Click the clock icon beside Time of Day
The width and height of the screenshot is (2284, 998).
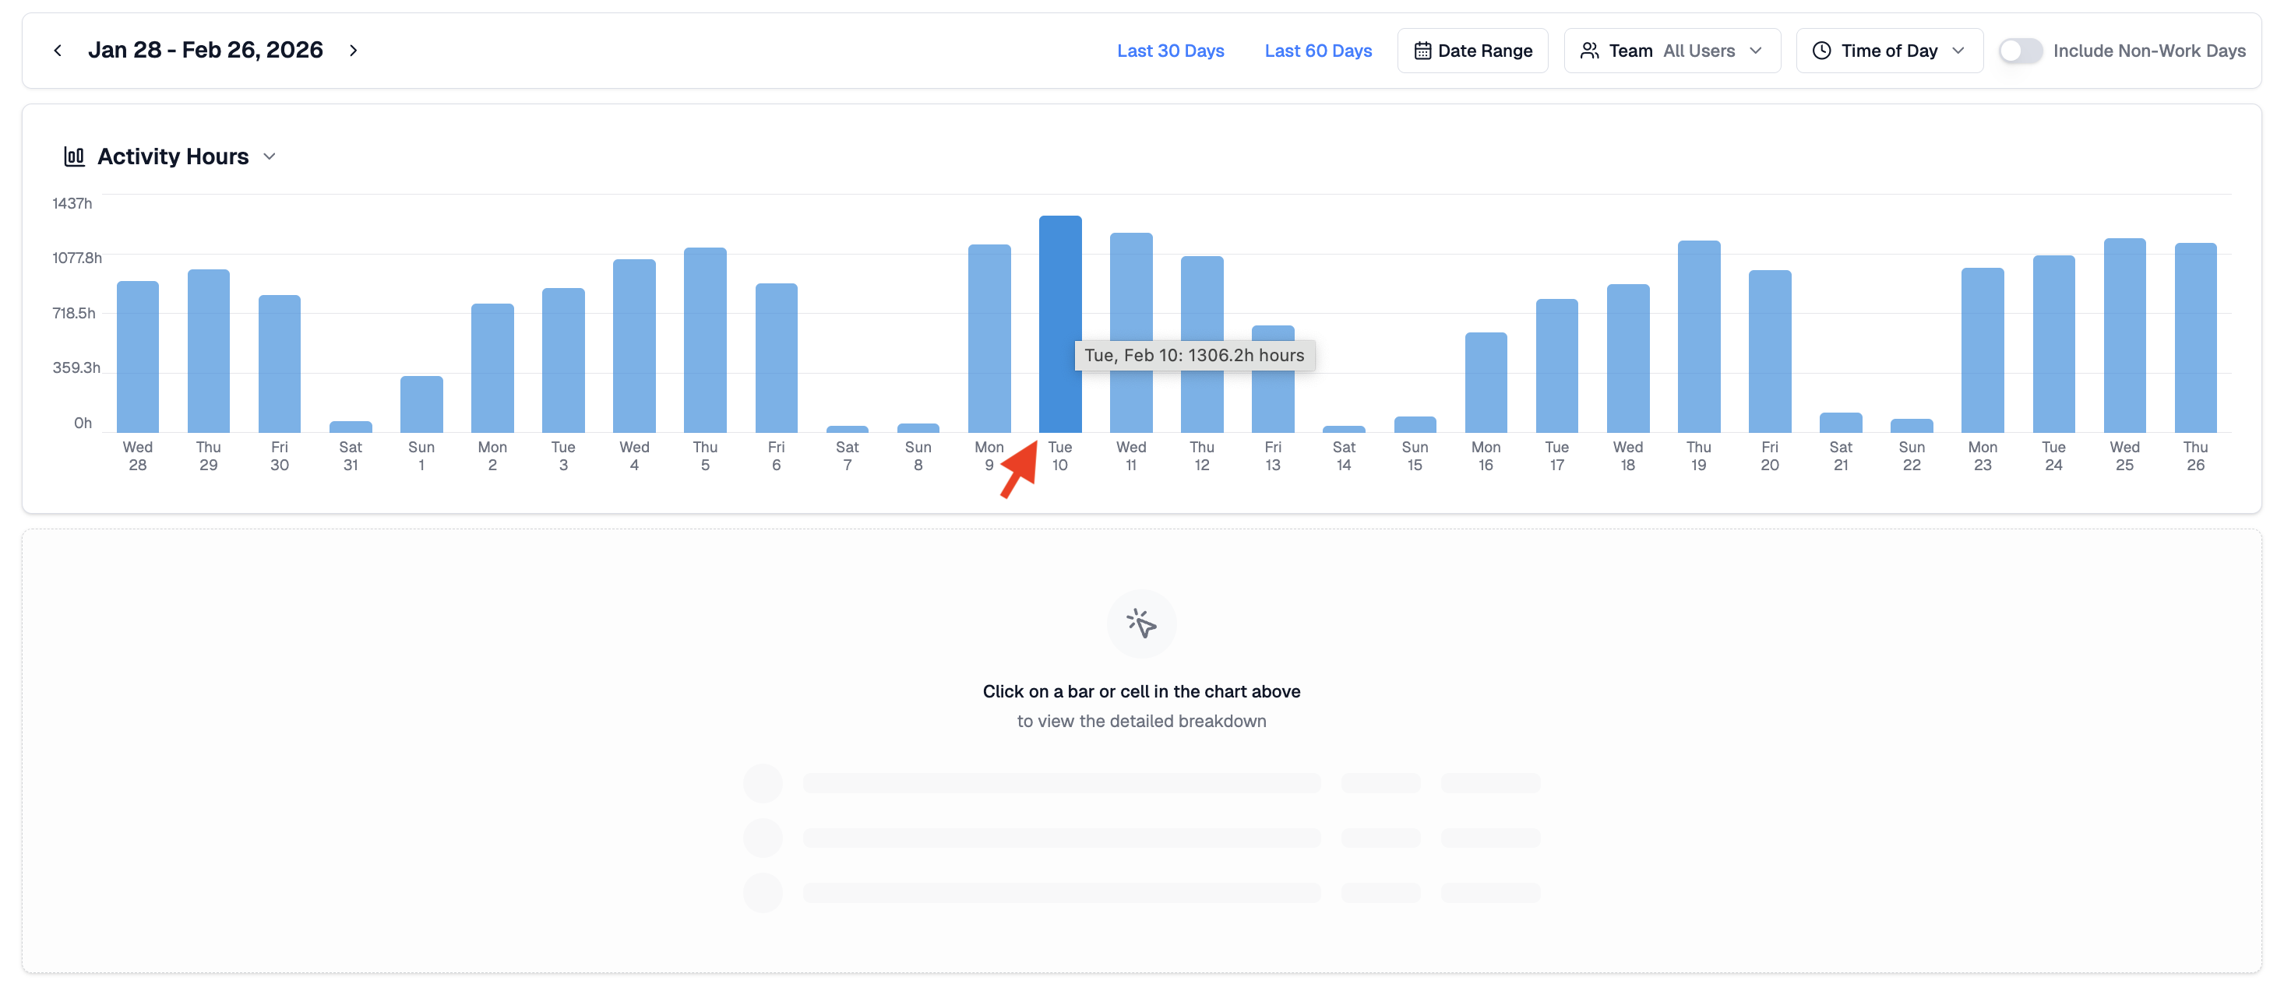tap(1821, 51)
